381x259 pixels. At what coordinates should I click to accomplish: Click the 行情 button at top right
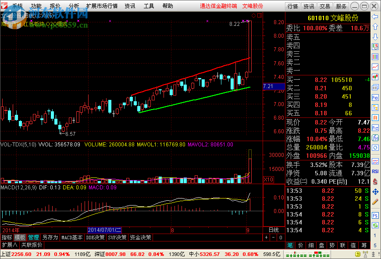coord(292,6)
